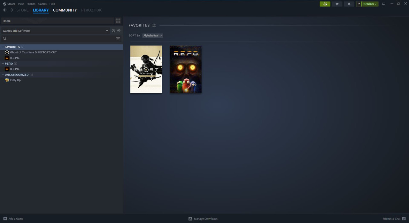The image size is (409, 223).
Task: Open the Help menu
Action: click(52, 4)
